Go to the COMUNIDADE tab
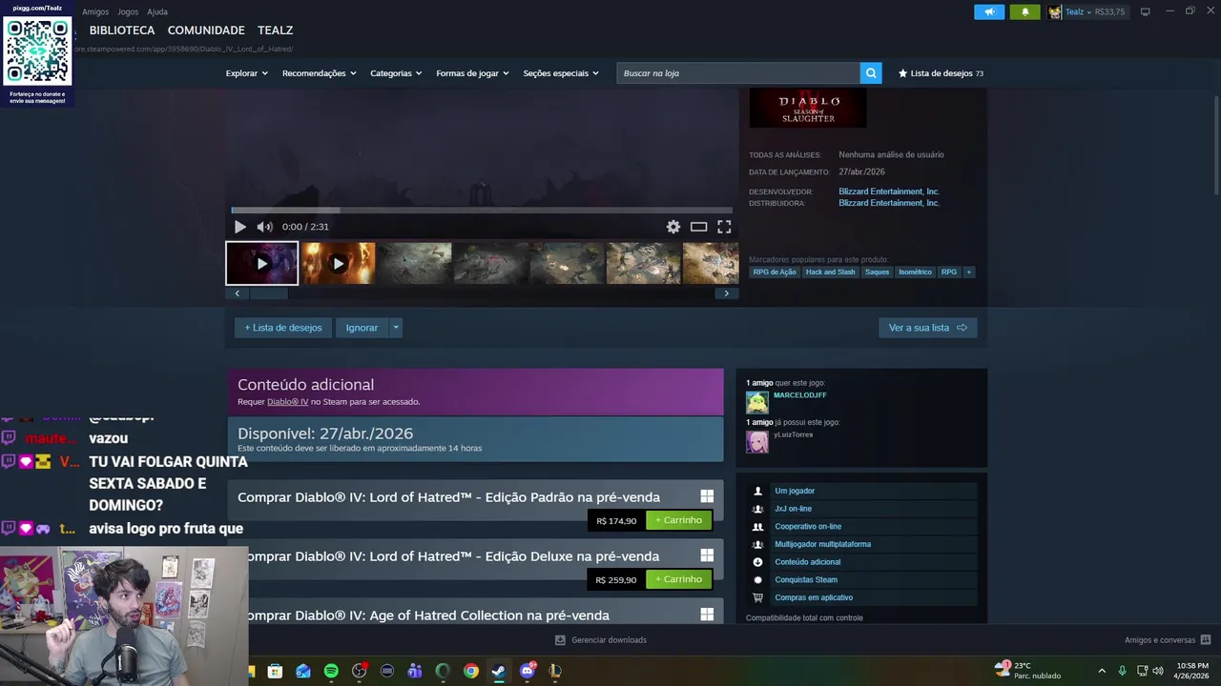The image size is (1221, 686). pos(206,30)
